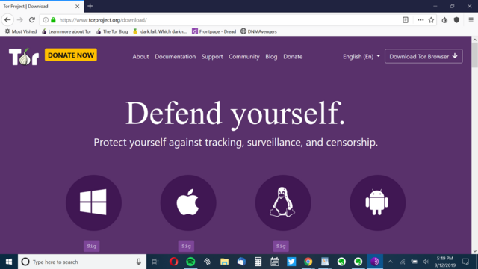Open Spotify from the taskbar
Image resolution: width=478 pixels, height=269 pixels.
click(190, 262)
